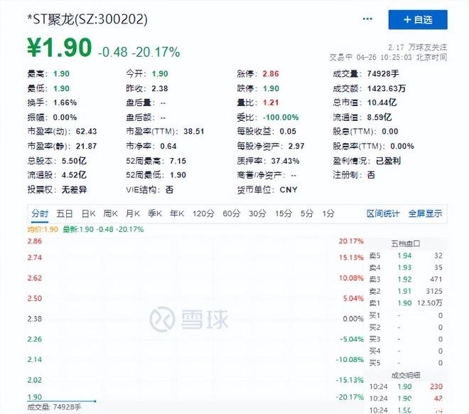The width and height of the screenshot is (469, 414).
Task: Select the 卖1 order row with 12.50万
Action: pyautogui.click(x=406, y=303)
